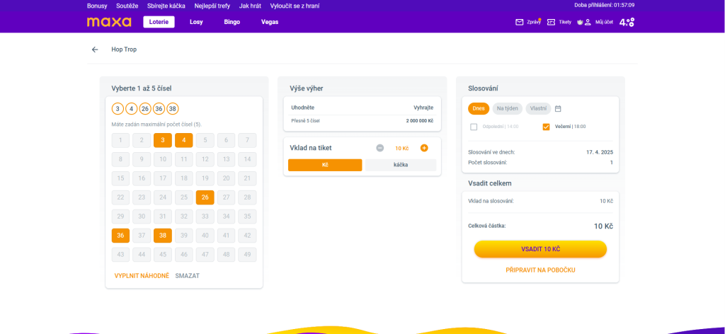Screen dimensions: 725x334
Task: Click the selected number circle 38
Action: 173,109
